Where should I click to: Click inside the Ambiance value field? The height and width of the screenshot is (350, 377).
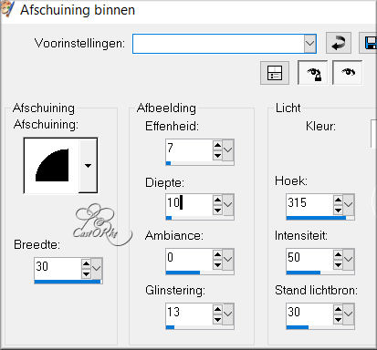[189, 259]
